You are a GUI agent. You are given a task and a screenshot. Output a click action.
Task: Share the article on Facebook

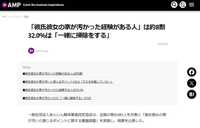click(191, 72)
